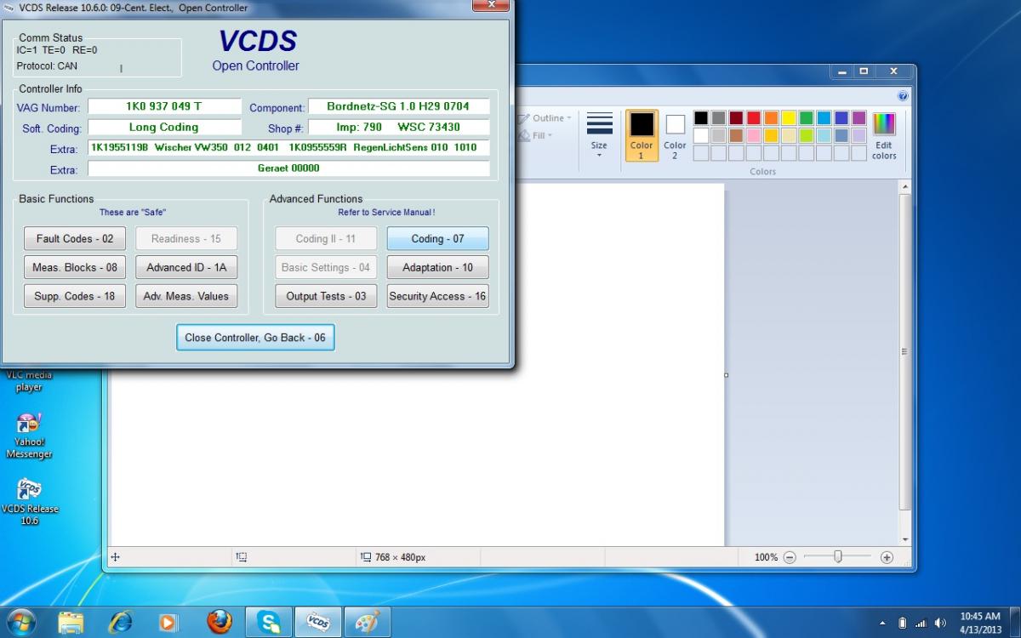
Task: Click the Paint vertical scrollbar down arrow
Action: pos(905,539)
